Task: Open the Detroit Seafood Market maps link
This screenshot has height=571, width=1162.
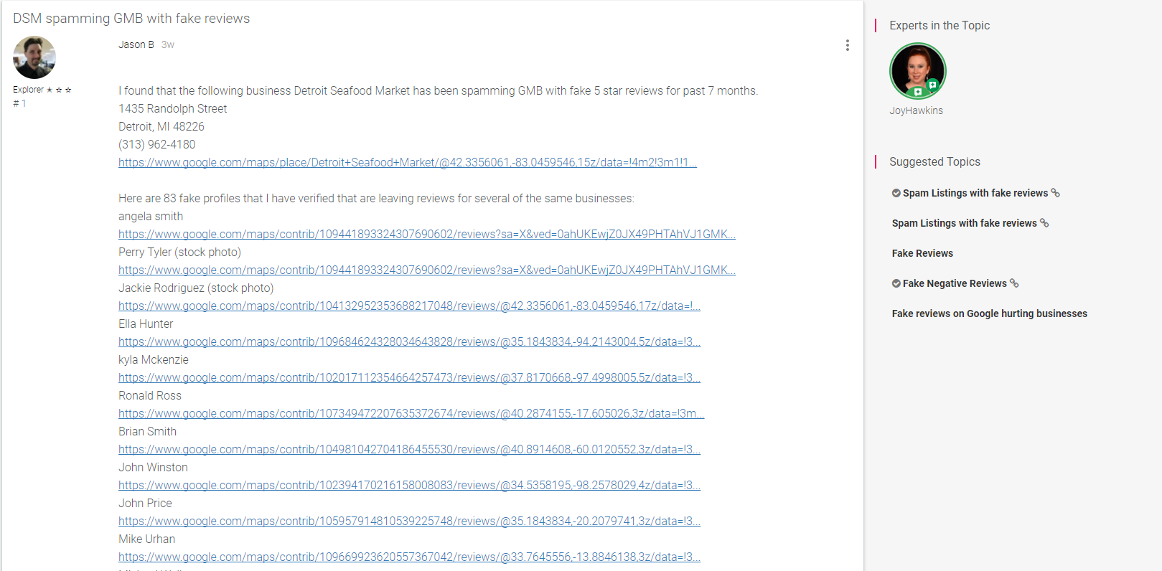Action: click(408, 163)
